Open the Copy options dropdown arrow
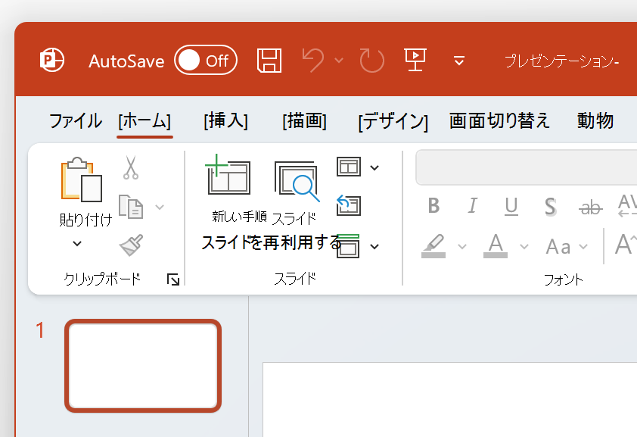The height and width of the screenshot is (437, 637). 160,207
